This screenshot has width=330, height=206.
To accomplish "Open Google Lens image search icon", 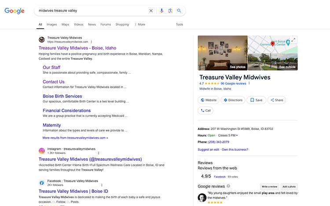I will 170,11.
